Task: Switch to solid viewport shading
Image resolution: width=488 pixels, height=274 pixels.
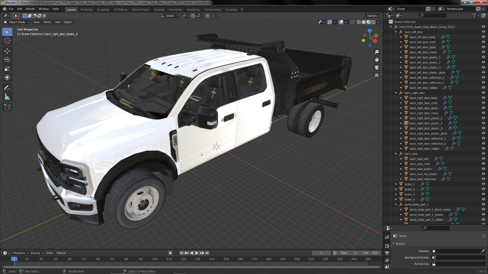Action: 364,22
